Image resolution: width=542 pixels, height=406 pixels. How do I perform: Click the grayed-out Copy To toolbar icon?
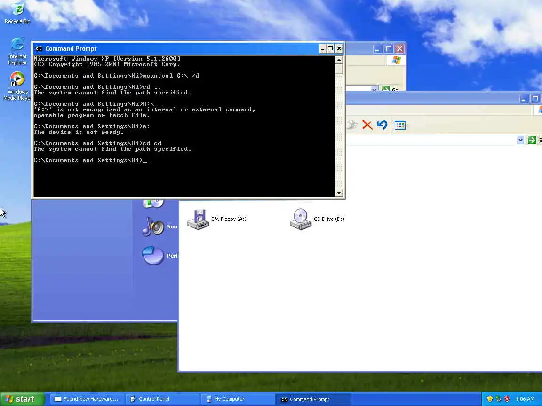tap(352, 125)
